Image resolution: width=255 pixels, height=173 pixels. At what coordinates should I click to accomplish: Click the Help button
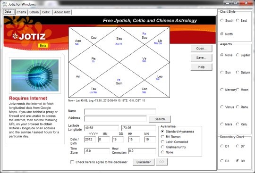click(201, 67)
